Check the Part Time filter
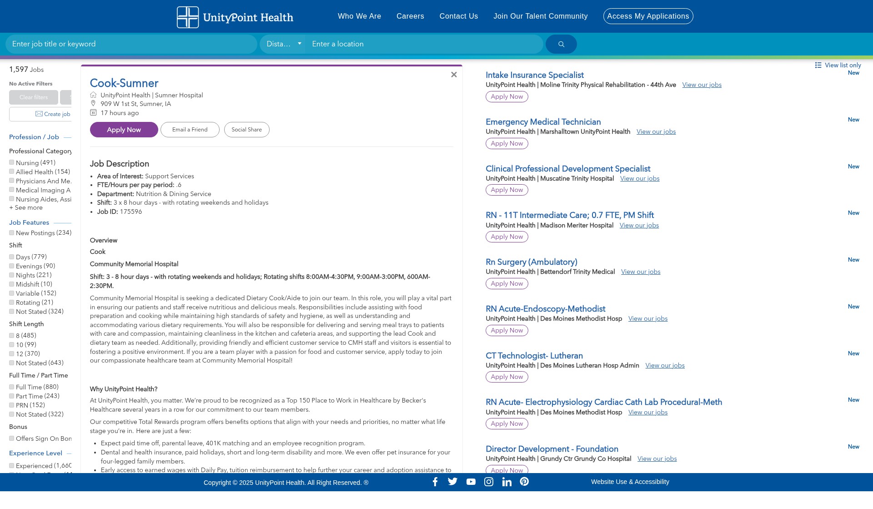The height and width of the screenshot is (509, 873). pos(12,396)
